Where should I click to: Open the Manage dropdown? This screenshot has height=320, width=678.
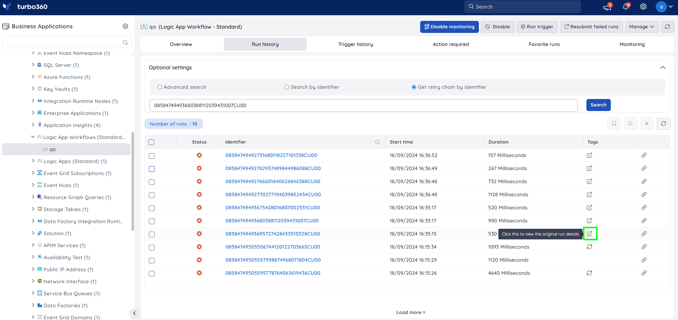(642, 27)
